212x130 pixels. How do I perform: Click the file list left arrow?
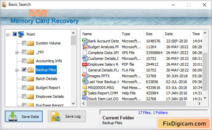83,104
